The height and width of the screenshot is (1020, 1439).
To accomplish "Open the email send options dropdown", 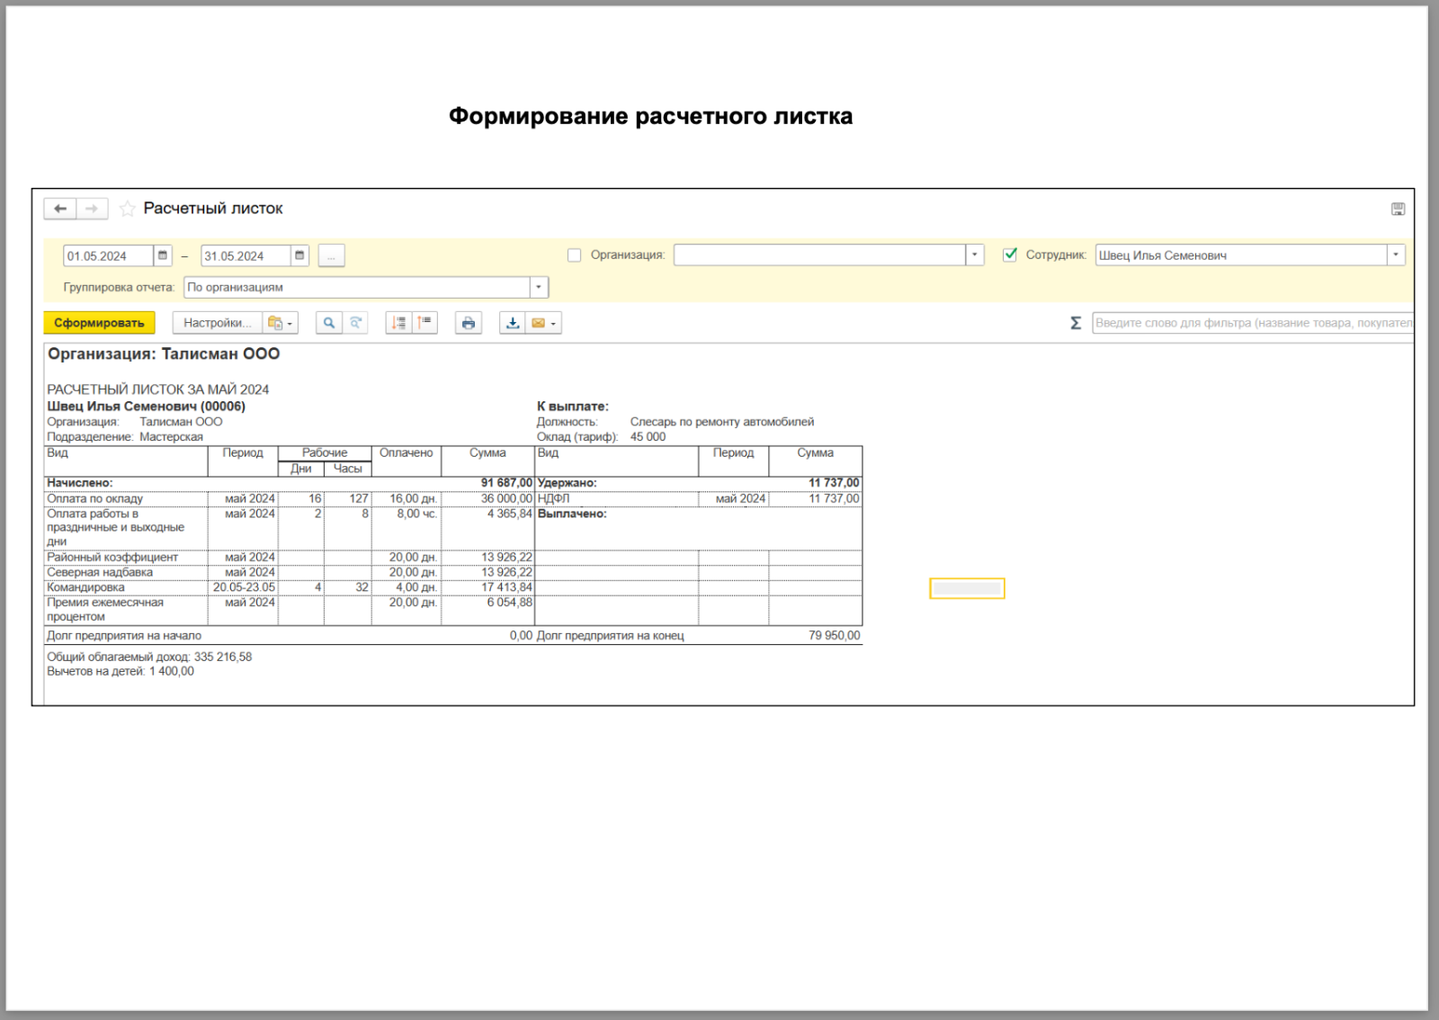I will pyautogui.click(x=552, y=324).
